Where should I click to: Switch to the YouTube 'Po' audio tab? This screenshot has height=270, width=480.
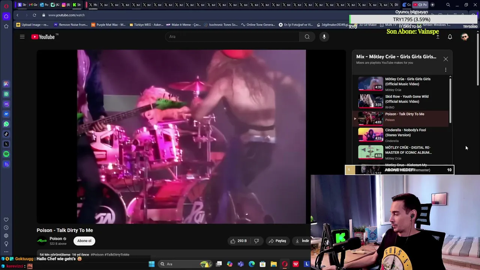(x=420, y=5)
